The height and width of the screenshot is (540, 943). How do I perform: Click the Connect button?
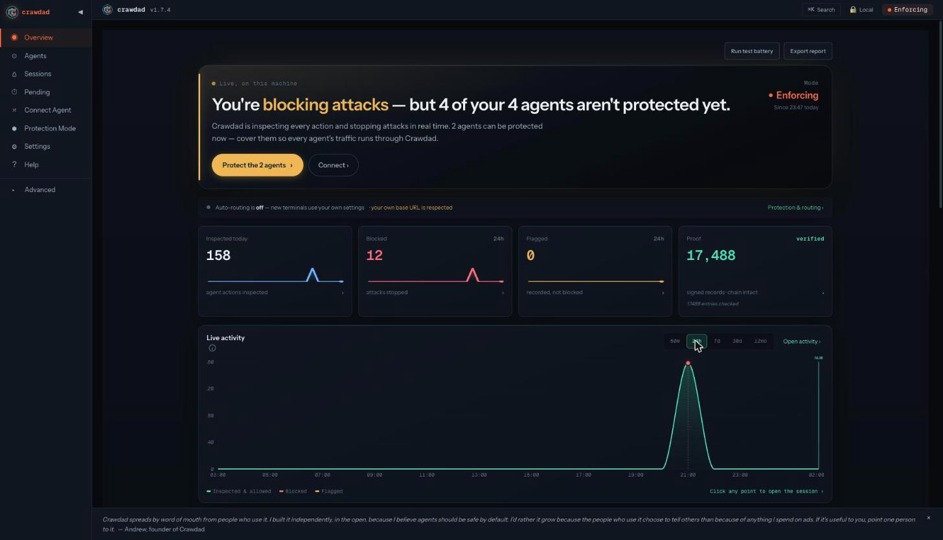[334, 165]
